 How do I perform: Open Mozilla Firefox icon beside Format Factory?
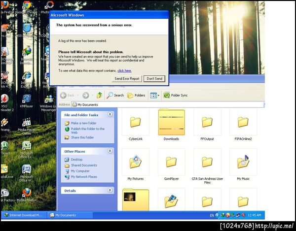pos(27,195)
